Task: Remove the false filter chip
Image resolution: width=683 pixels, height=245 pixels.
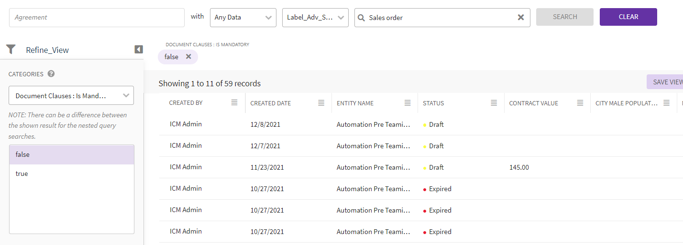Action: tap(188, 57)
